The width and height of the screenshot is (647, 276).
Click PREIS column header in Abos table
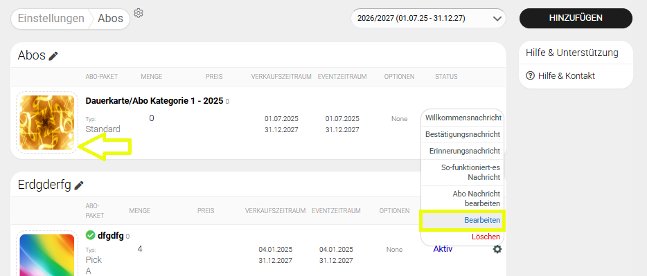(214, 77)
